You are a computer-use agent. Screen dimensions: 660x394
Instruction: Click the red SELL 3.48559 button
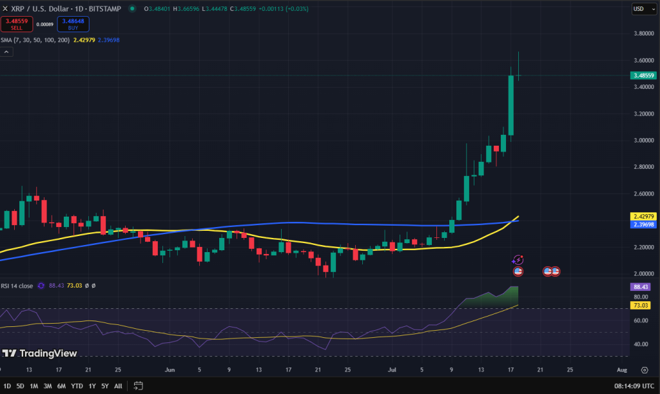(16, 24)
